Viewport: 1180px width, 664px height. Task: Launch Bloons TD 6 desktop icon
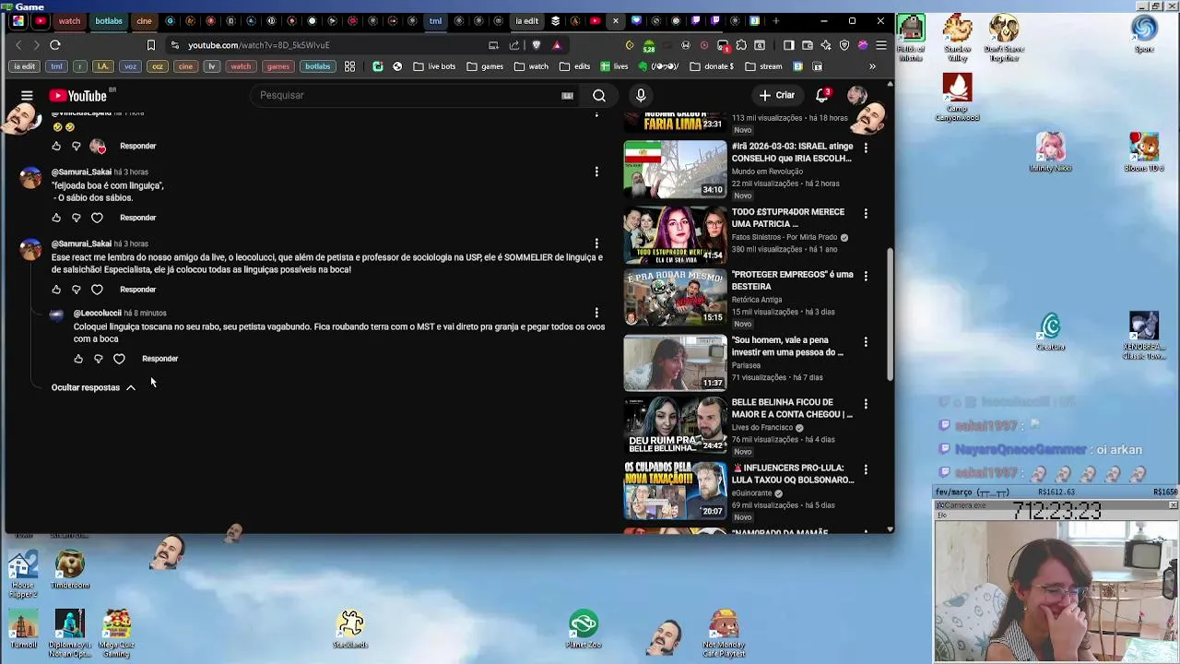click(1144, 152)
